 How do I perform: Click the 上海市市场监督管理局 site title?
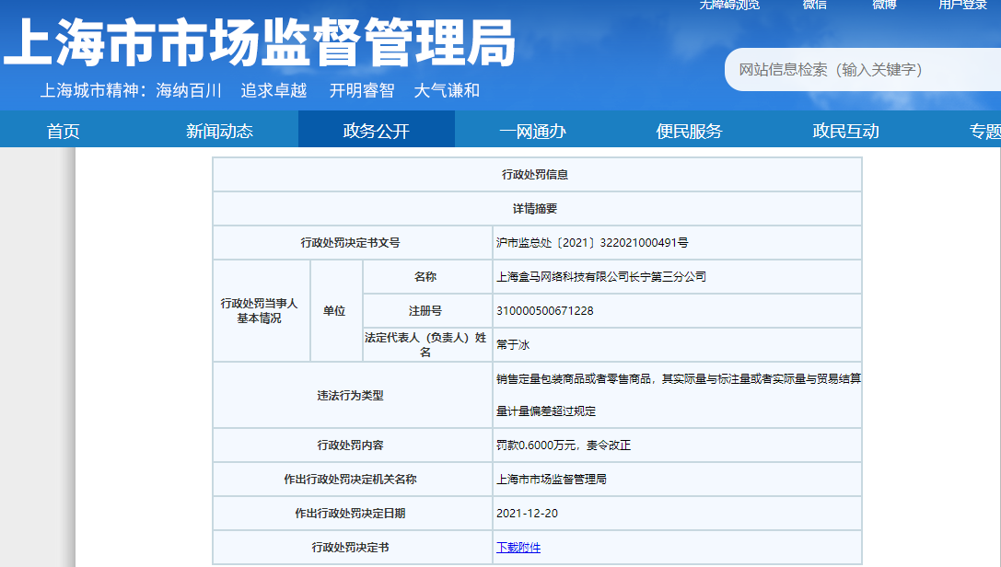point(260,42)
